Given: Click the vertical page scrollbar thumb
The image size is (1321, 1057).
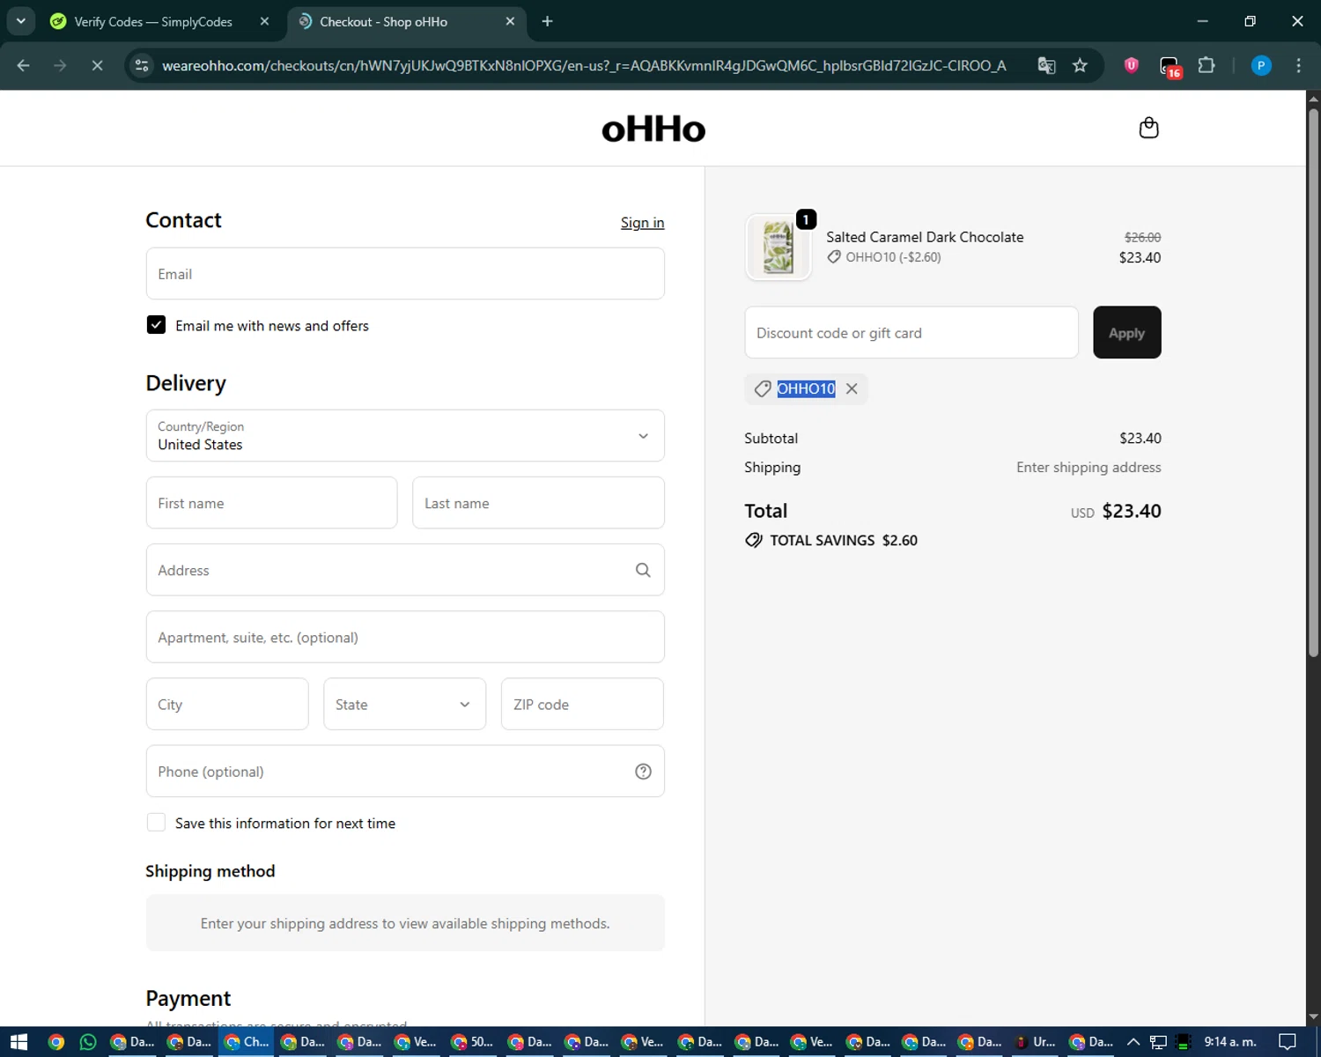Looking at the screenshot, I should 1313,382.
